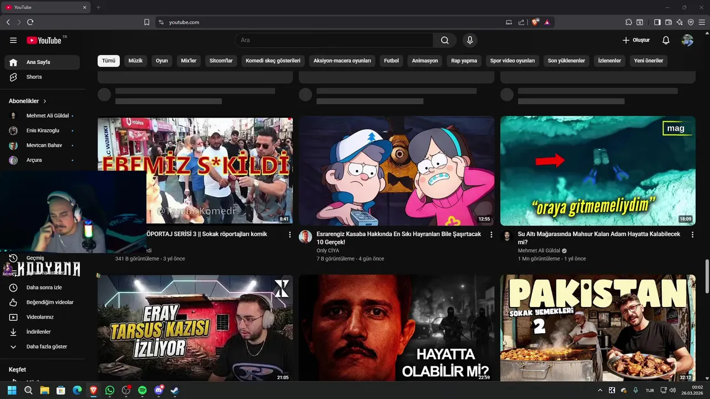Screen dimensions: 710x399
Task: Select Son yüklenenler chip
Action: click(x=566, y=61)
